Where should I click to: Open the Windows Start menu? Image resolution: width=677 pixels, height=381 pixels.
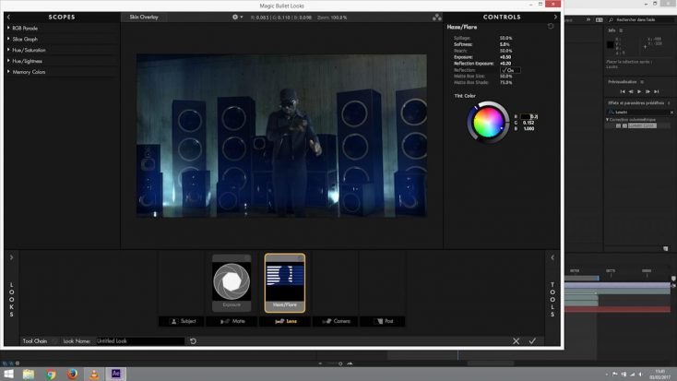click(8, 374)
